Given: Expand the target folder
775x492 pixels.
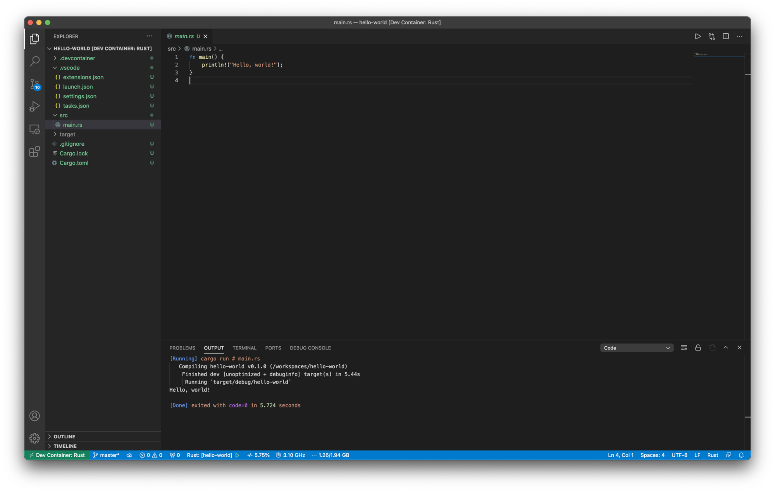Looking at the screenshot, I should [x=67, y=134].
